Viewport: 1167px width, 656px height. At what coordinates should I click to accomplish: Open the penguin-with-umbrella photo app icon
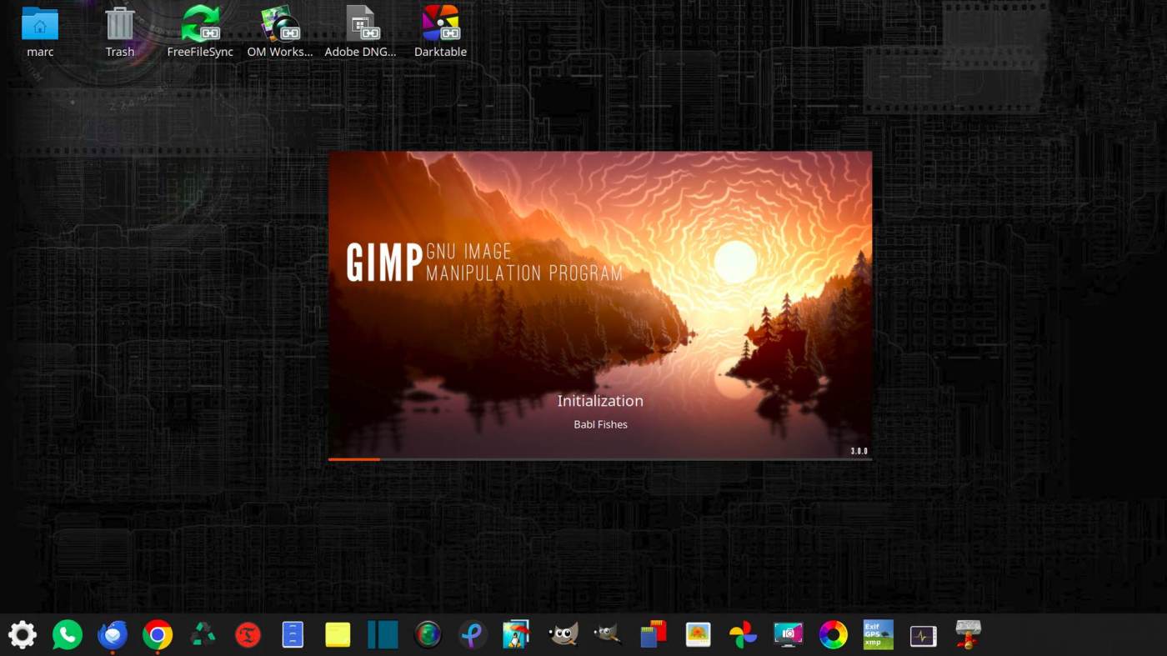click(517, 635)
